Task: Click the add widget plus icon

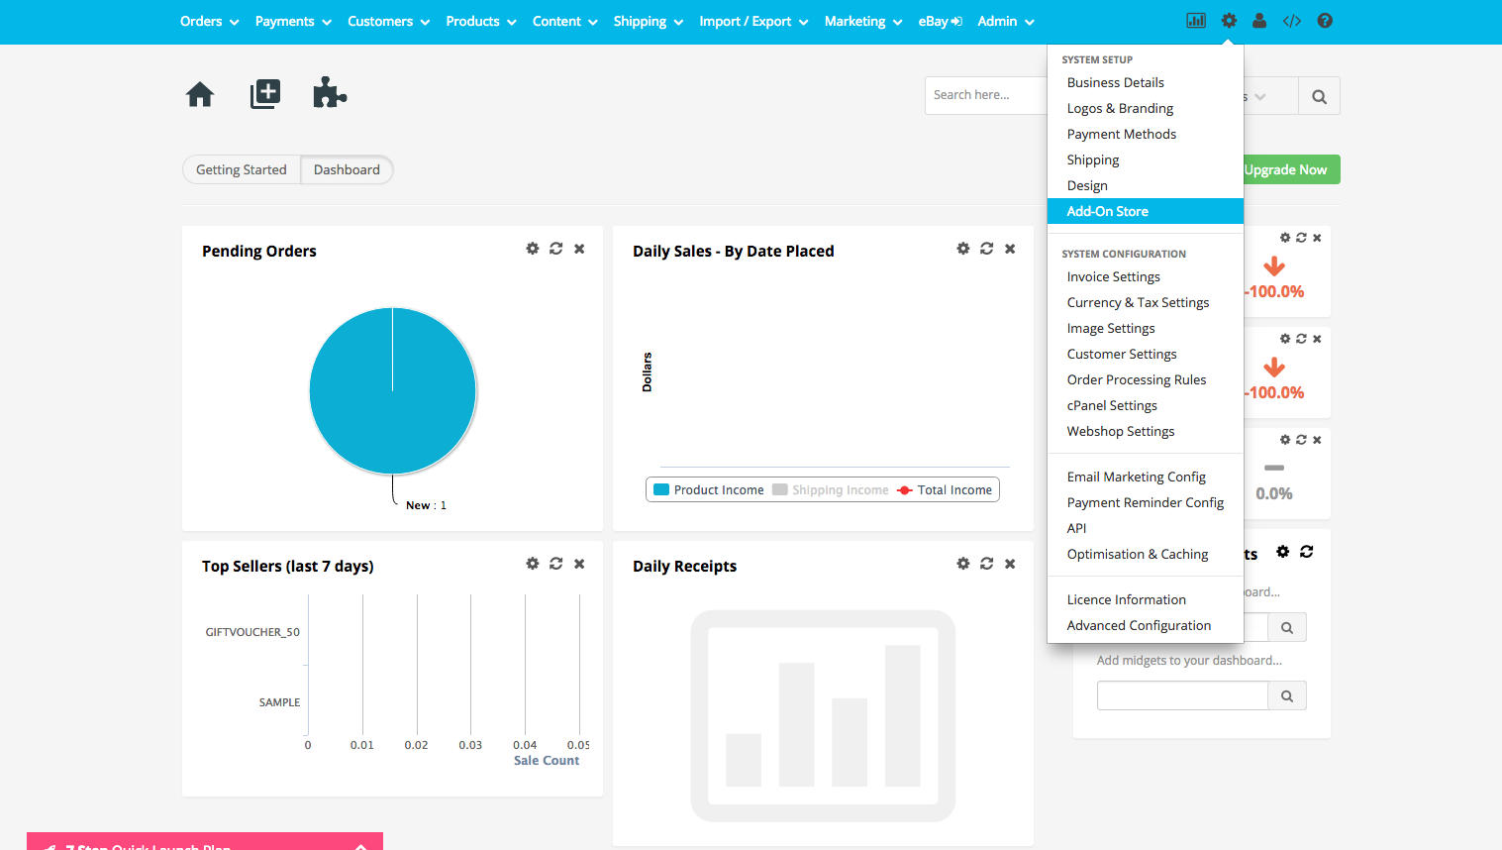Action: click(265, 94)
